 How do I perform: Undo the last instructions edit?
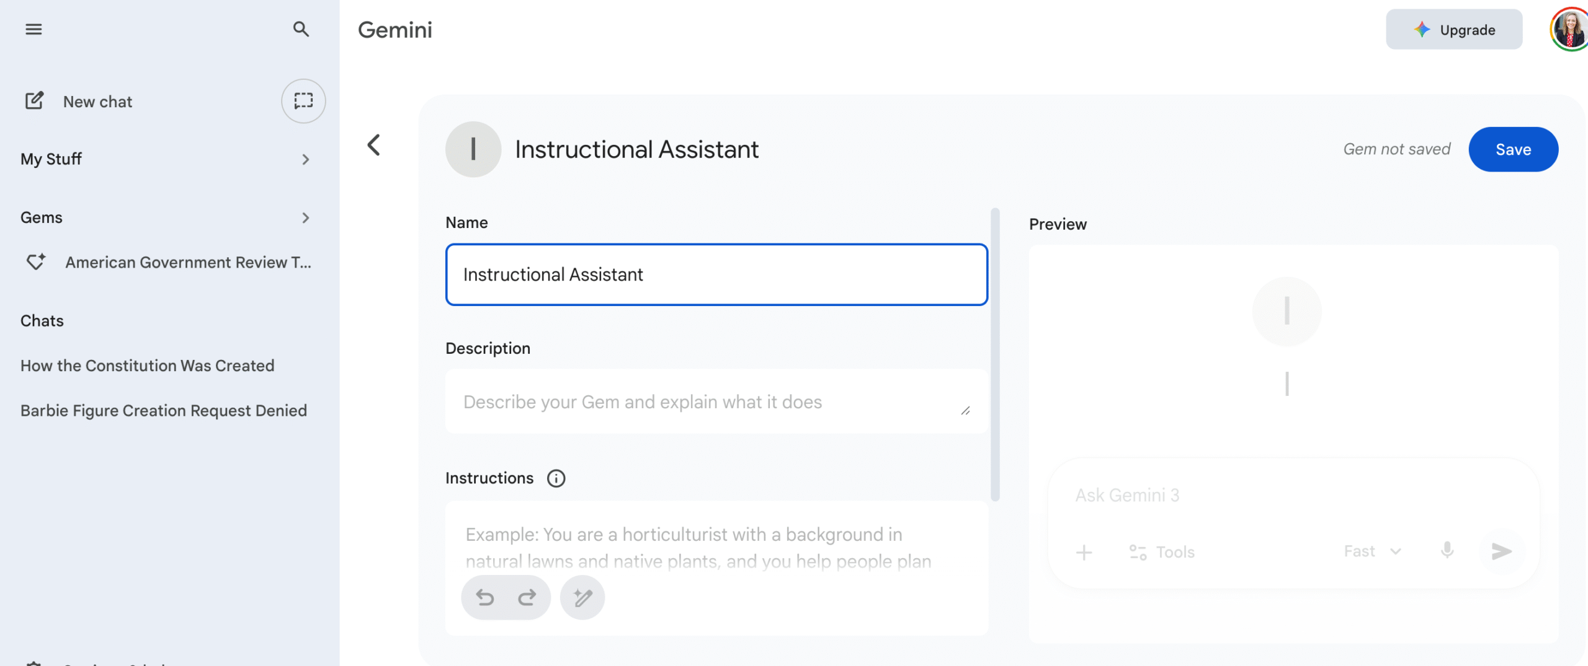(x=485, y=597)
